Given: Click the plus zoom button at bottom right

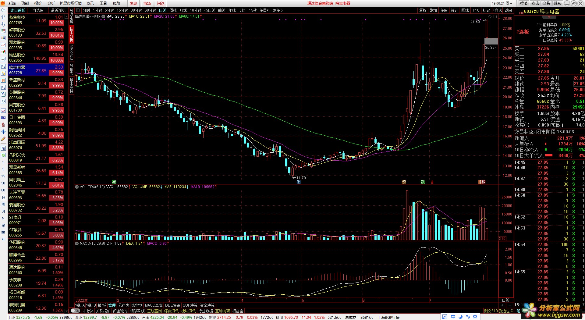Looking at the screenshot, I should point(502,305).
